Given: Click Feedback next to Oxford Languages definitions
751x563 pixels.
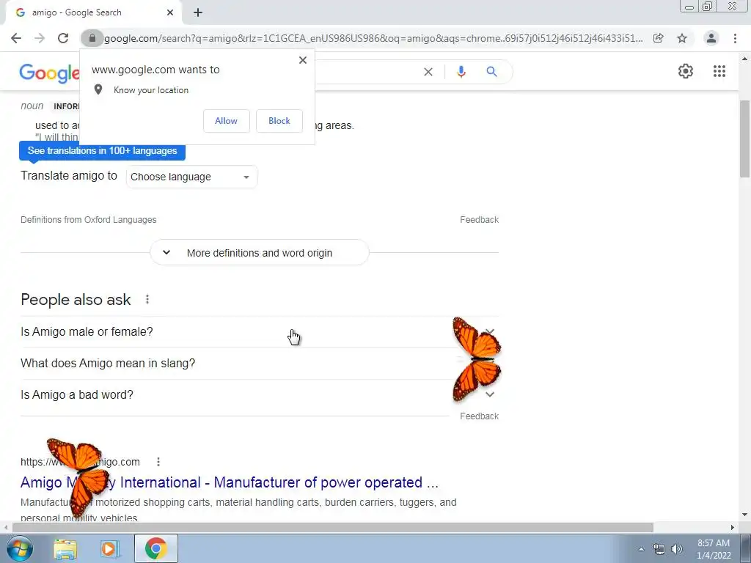Looking at the screenshot, I should (x=480, y=220).
